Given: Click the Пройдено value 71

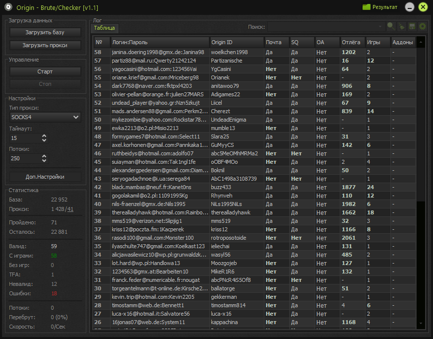Looking at the screenshot, I should [x=54, y=222].
